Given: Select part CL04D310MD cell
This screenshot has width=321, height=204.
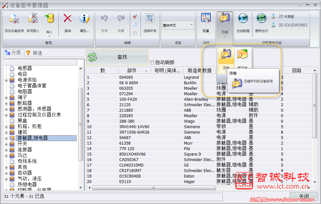Looking at the screenshot, I should pyautogui.click(x=132, y=165).
